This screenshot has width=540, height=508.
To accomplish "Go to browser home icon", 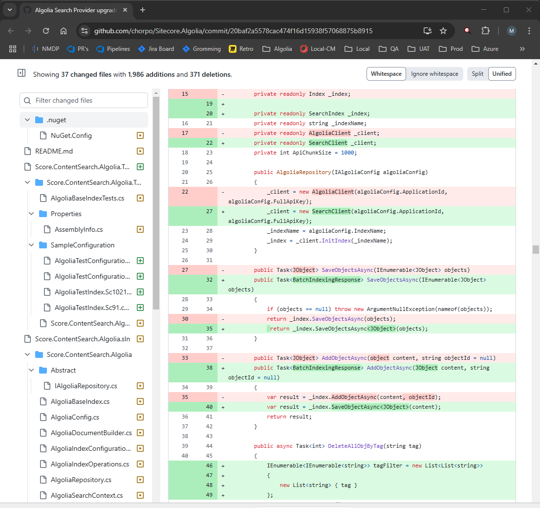I will [x=64, y=31].
